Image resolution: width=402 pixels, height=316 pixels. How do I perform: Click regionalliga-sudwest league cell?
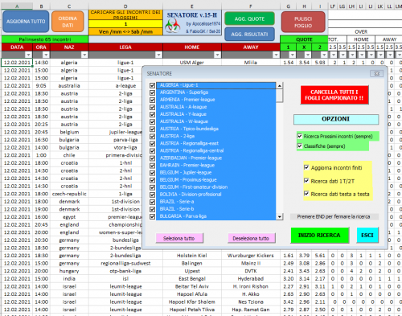click(125, 264)
